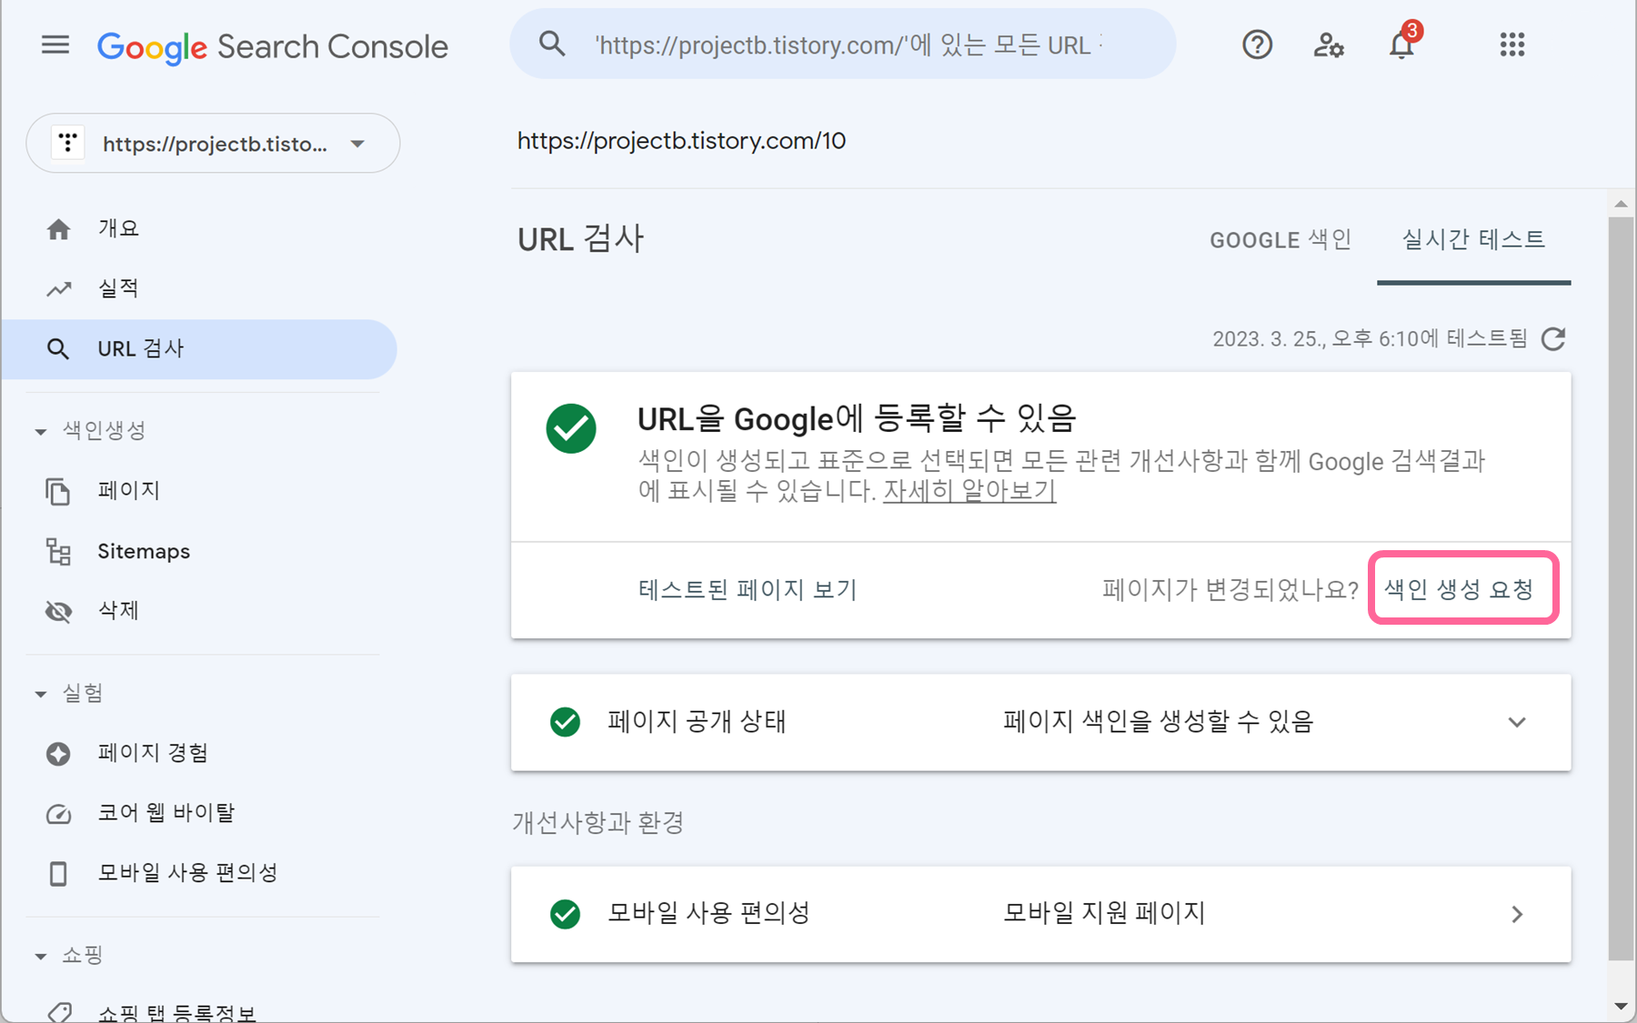Screen dimensions: 1637x1023
Task: Click 테스트된 페이지 보기 button
Action: click(748, 589)
